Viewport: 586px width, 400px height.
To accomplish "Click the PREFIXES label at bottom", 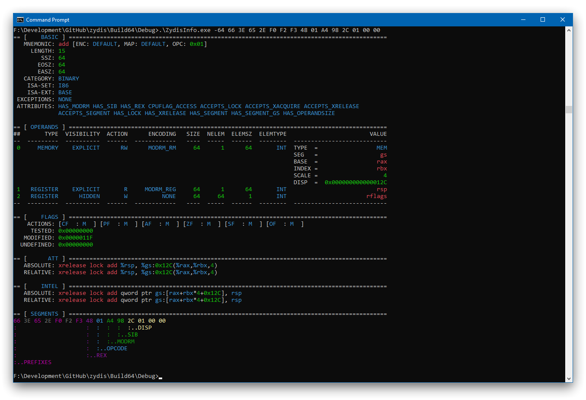I will [x=37, y=362].
